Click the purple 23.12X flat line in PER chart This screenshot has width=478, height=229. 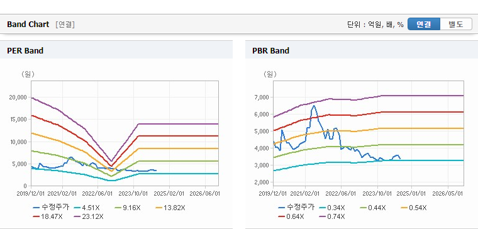pos(179,124)
